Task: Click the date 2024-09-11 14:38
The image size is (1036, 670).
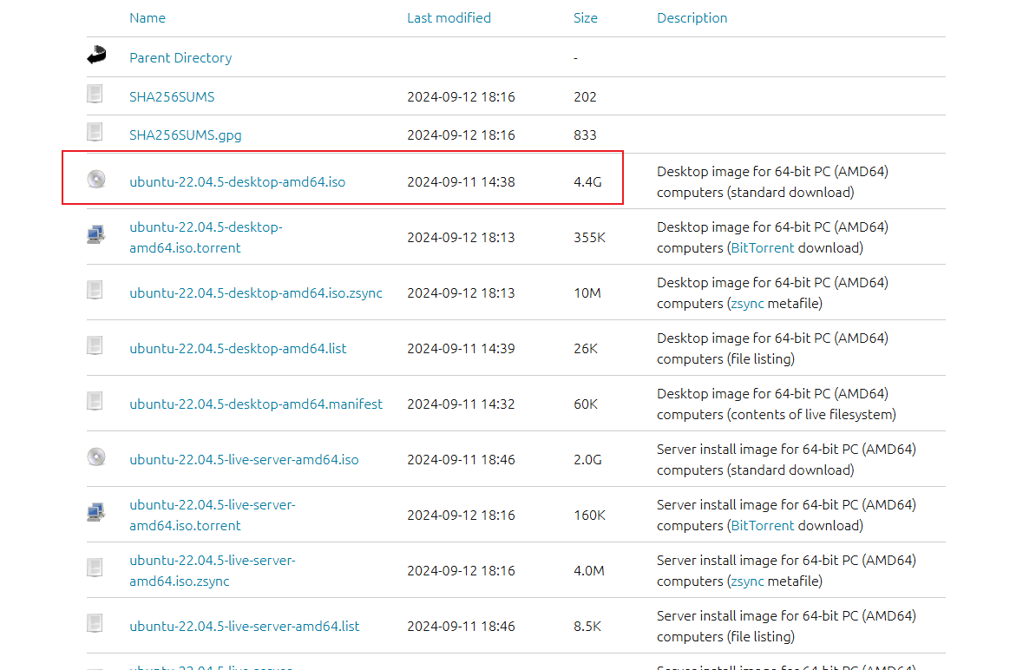Action: [461, 181]
